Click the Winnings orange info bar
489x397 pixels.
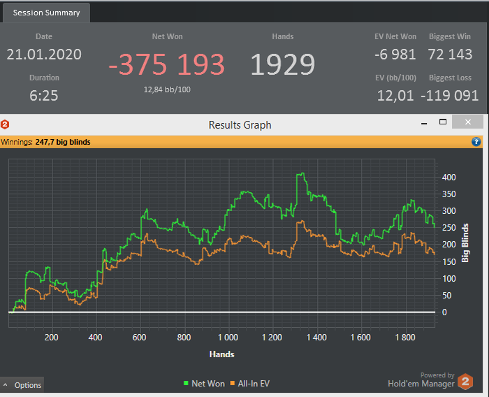point(242,142)
